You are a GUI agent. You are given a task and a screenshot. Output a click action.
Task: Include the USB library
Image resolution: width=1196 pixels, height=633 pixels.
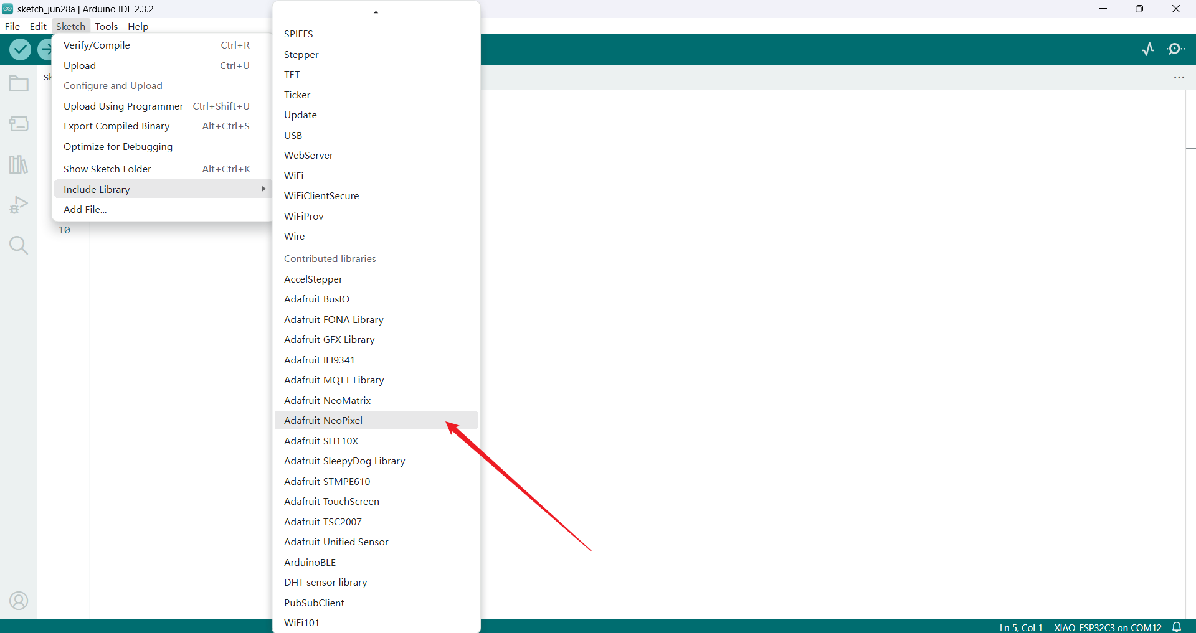(376, 136)
